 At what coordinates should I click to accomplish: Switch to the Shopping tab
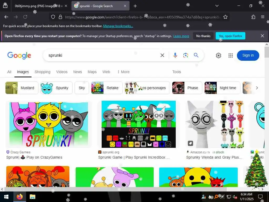pos(42,72)
